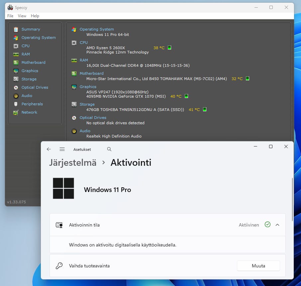Go back using the arrow in Asetukset
Screen dimensions: 301x286
click(x=49, y=149)
